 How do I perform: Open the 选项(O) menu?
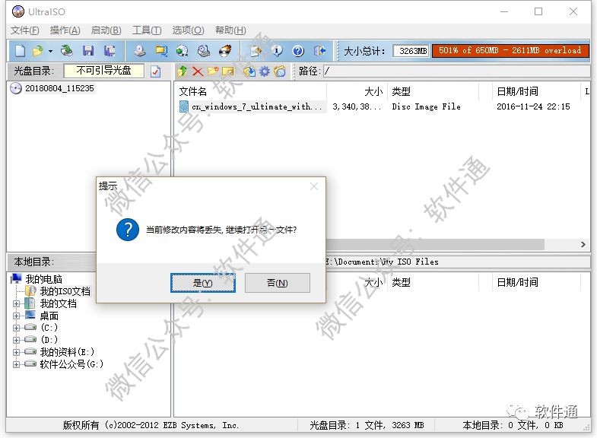pyautogui.click(x=188, y=30)
